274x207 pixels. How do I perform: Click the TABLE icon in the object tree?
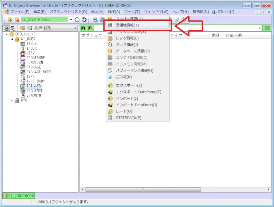pos(23,44)
